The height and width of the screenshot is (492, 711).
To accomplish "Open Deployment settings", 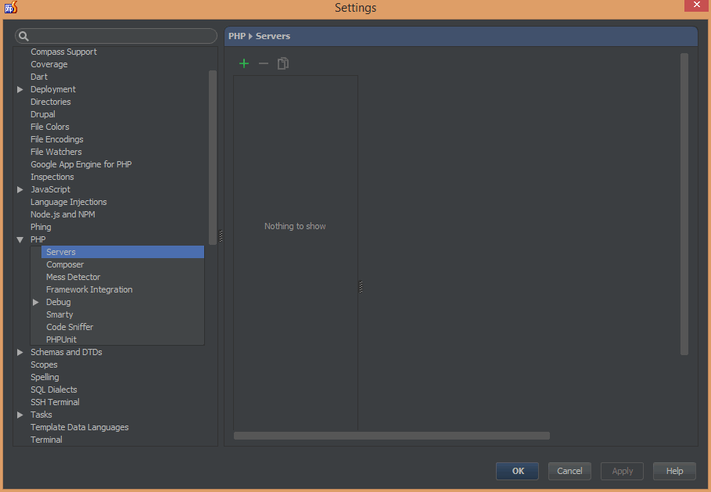I will tap(53, 89).
